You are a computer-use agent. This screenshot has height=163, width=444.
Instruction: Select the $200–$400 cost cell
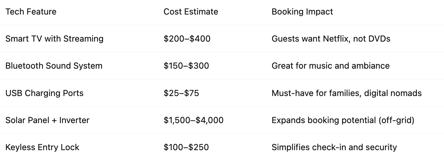pyautogui.click(x=187, y=39)
